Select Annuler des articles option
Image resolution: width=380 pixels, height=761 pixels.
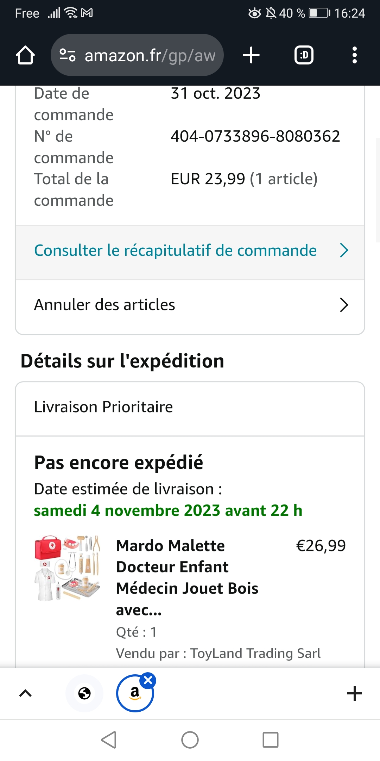tap(104, 305)
